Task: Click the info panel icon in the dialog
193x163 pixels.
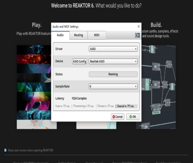Action: click(137, 35)
